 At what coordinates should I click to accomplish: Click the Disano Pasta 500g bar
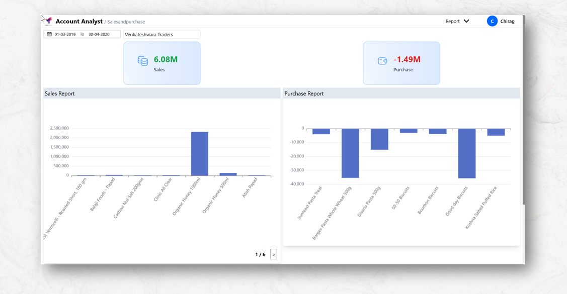[379, 139]
